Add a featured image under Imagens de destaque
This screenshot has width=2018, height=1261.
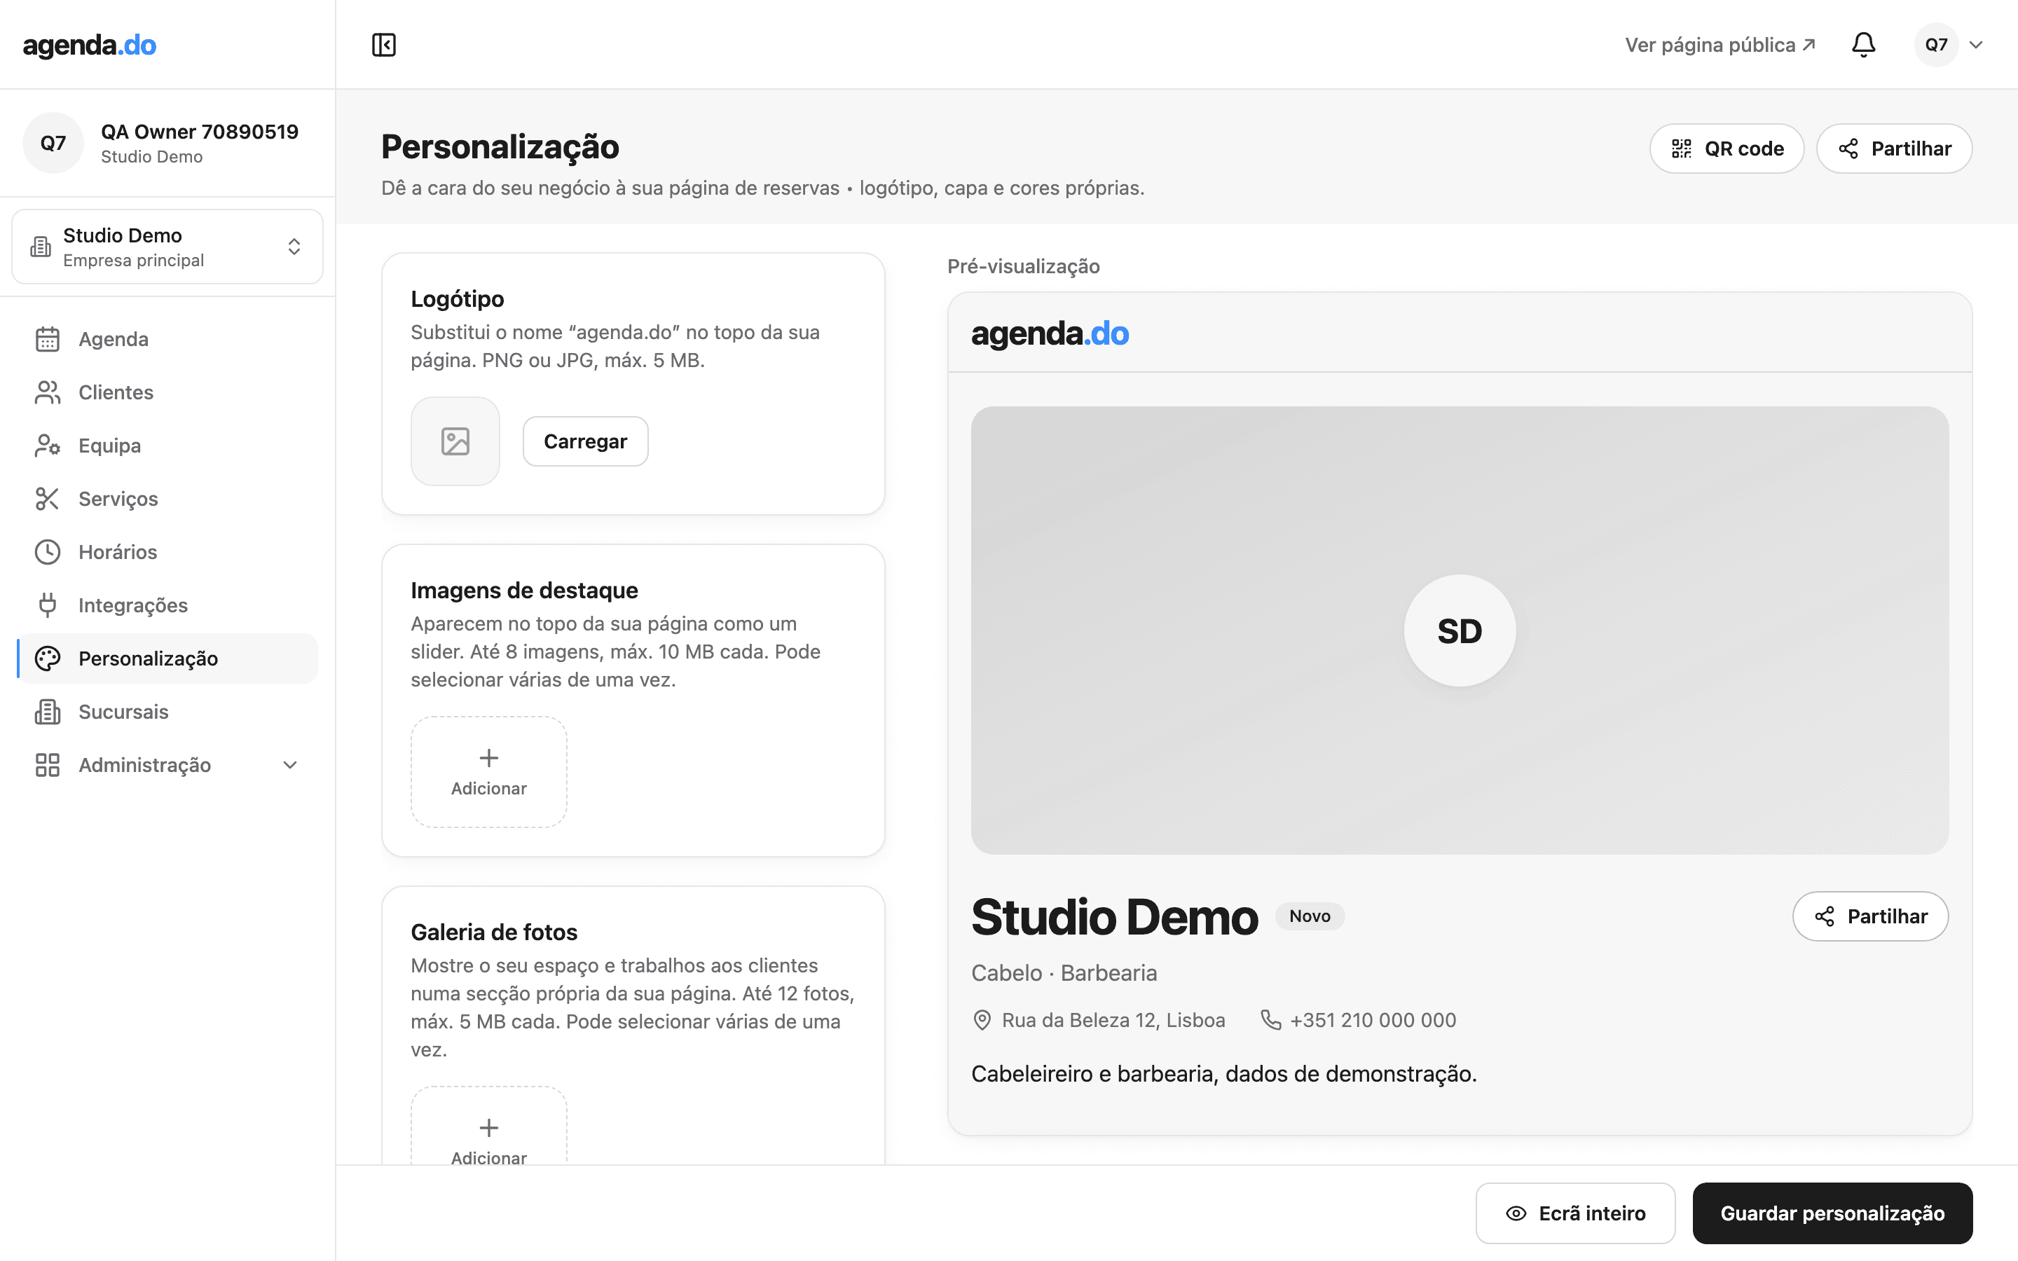pos(488,772)
